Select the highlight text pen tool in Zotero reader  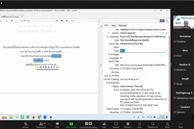[57, 21]
